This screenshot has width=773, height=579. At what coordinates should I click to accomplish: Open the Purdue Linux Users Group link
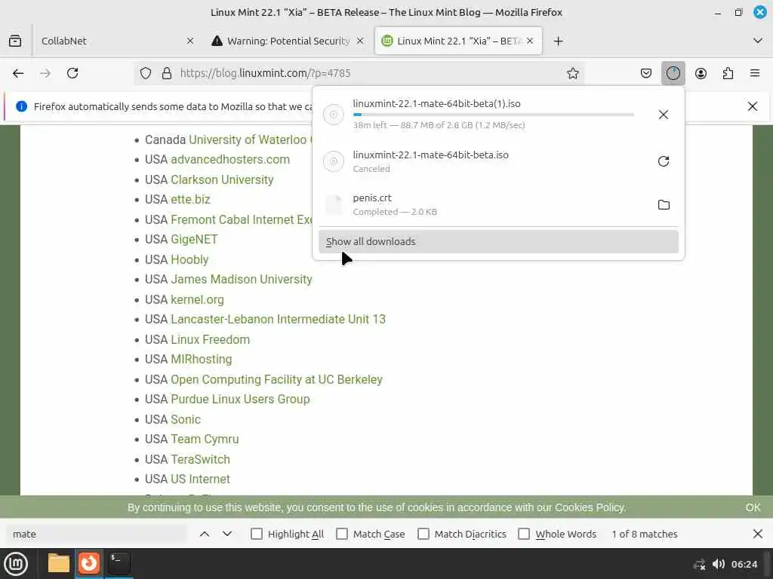[240, 399]
